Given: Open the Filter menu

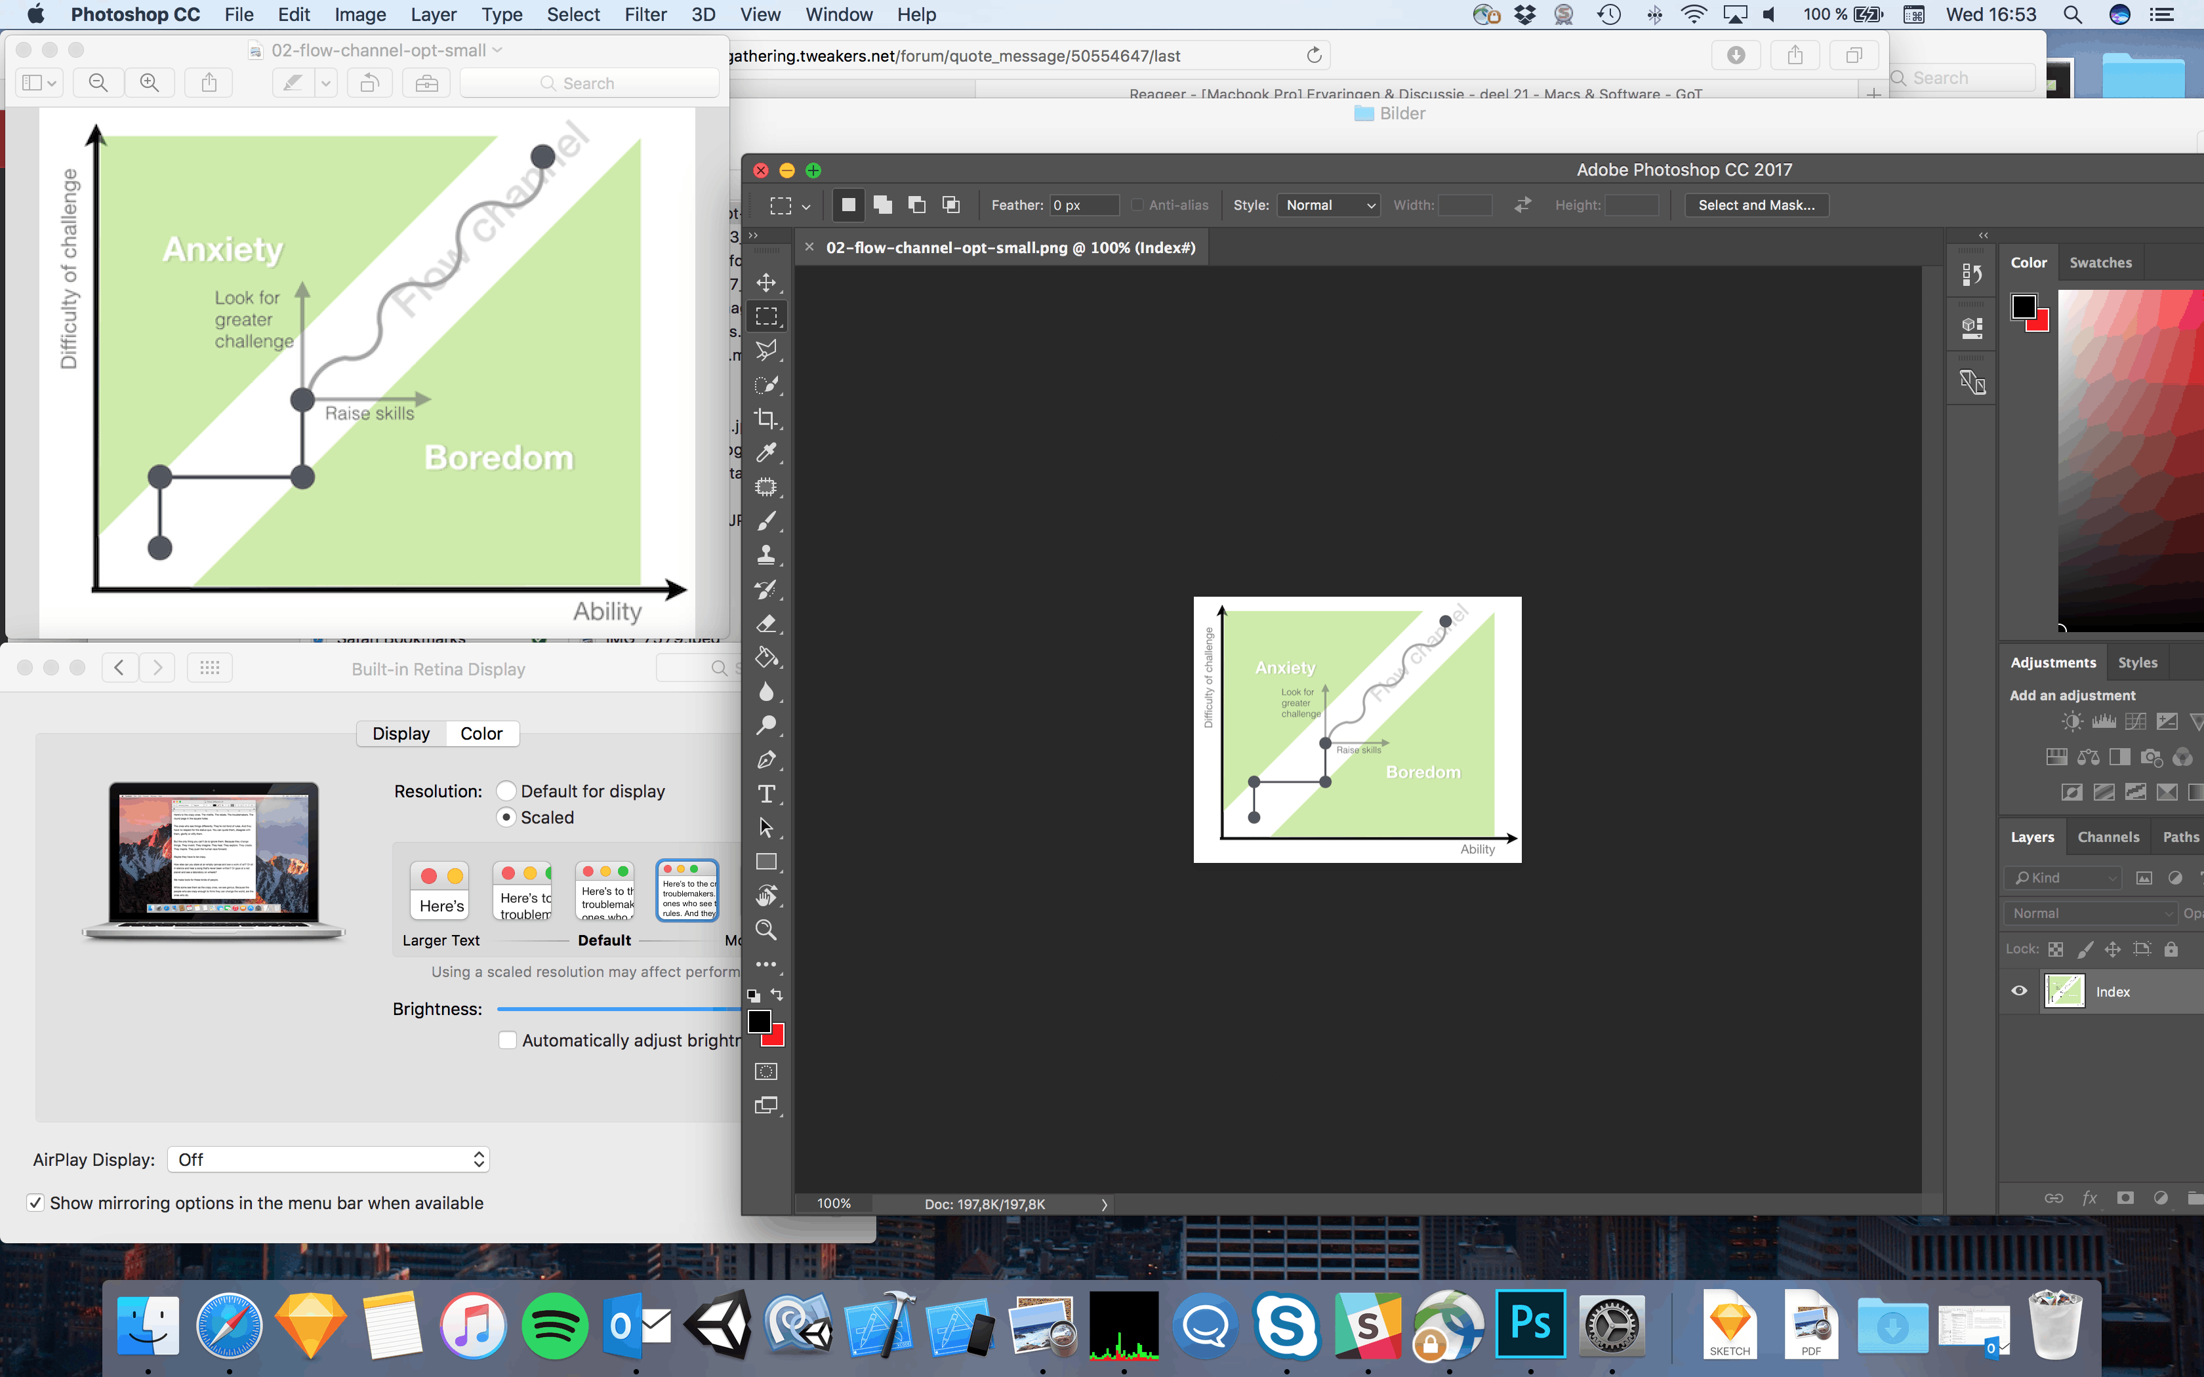Looking at the screenshot, I should pyautogui.click(x=645, y=14).
